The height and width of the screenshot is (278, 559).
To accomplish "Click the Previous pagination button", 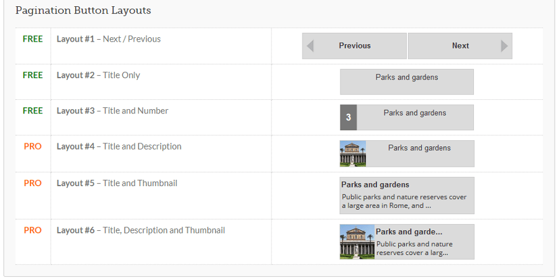I will coord(355,46).
